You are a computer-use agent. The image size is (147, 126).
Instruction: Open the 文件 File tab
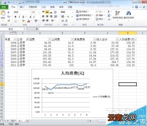click(4, 7)
